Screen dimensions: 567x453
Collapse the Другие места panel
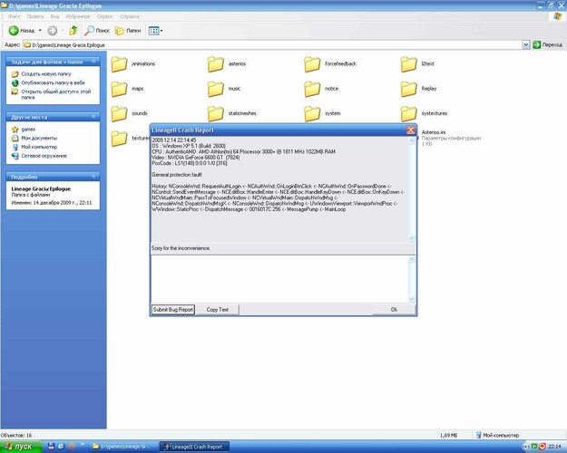(x=93, y=117)
